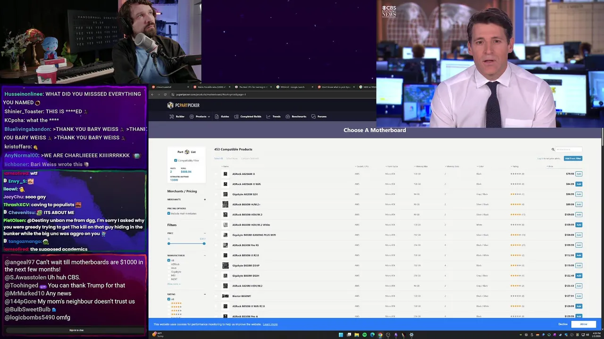Click the price slider right handle
604x339 pixels.
204,243
